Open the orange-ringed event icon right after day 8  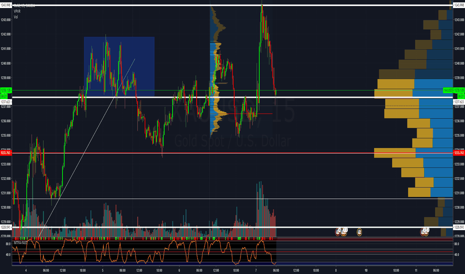pyautogui.click(x=344, y=232)
